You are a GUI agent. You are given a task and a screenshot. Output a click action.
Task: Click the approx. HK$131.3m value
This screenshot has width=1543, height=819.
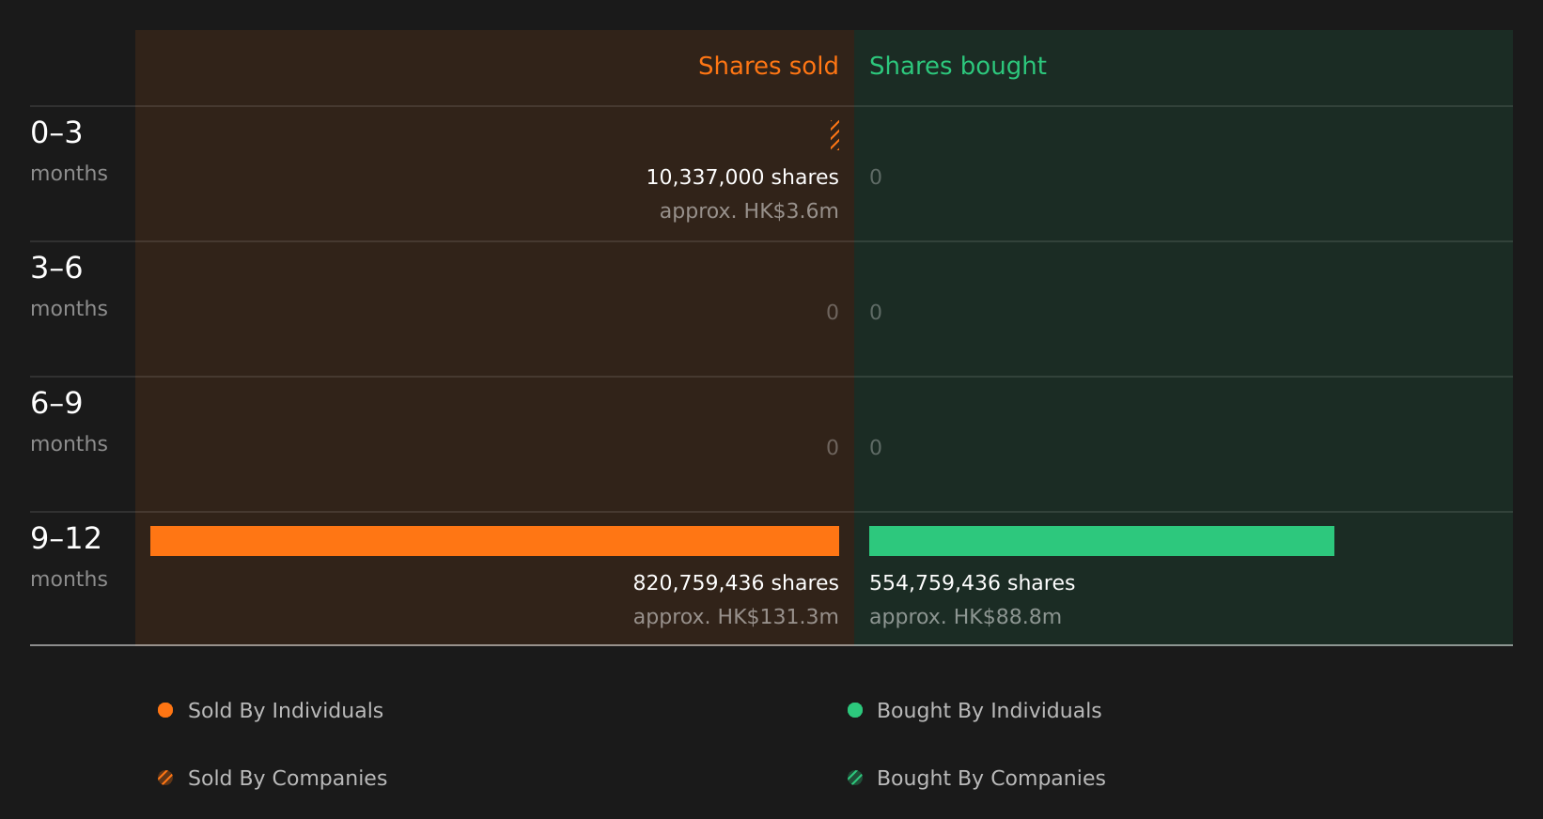[x=736, y=617]
